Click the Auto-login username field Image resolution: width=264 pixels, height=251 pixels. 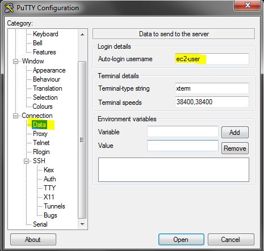click(212, 59)
